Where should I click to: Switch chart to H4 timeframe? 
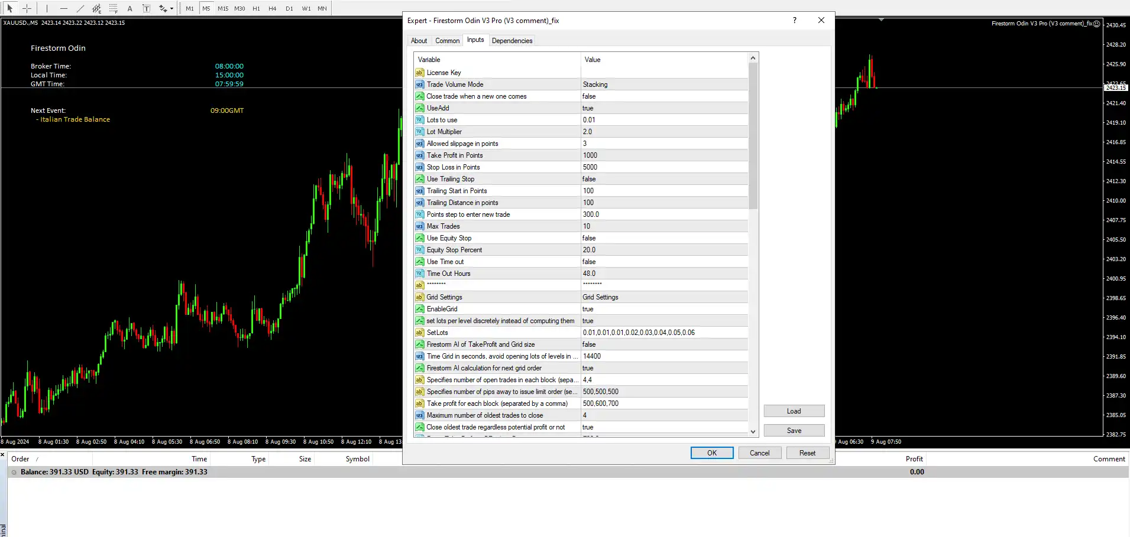[x=273, y=8]
